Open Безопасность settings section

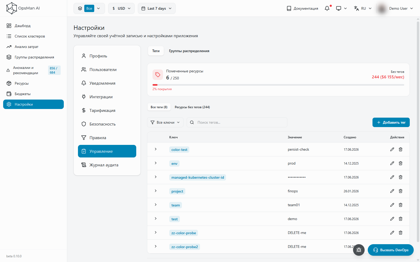107,124
